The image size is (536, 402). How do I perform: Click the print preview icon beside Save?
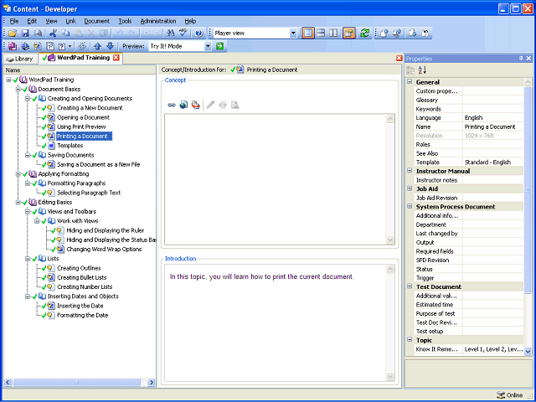38,33
